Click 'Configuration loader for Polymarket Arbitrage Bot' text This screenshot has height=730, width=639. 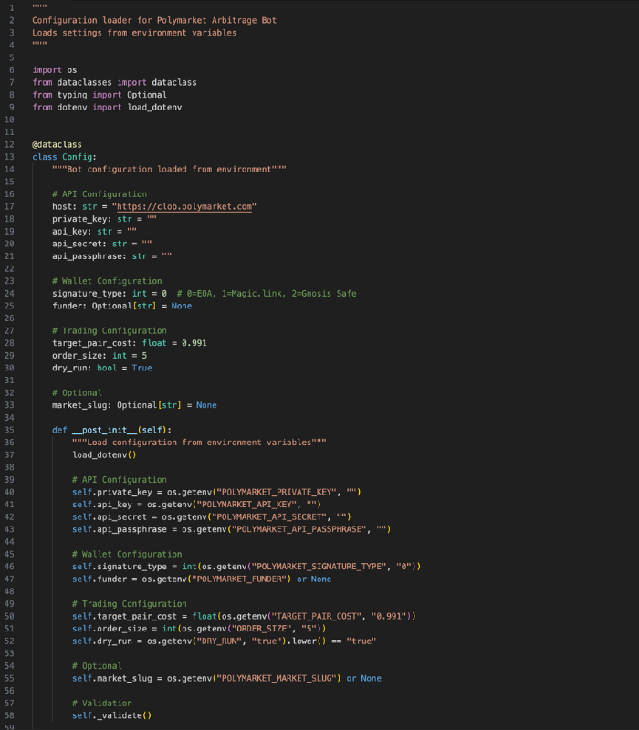154,20
